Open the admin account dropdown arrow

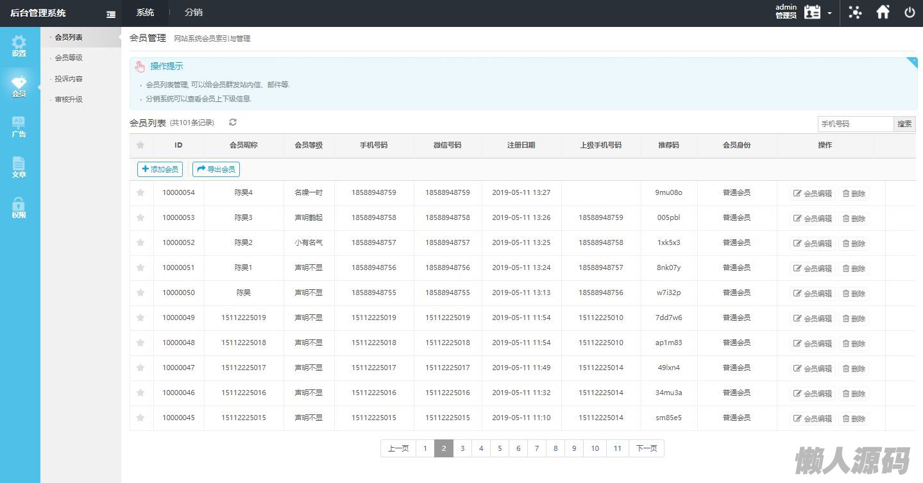(x=829, y=13)
